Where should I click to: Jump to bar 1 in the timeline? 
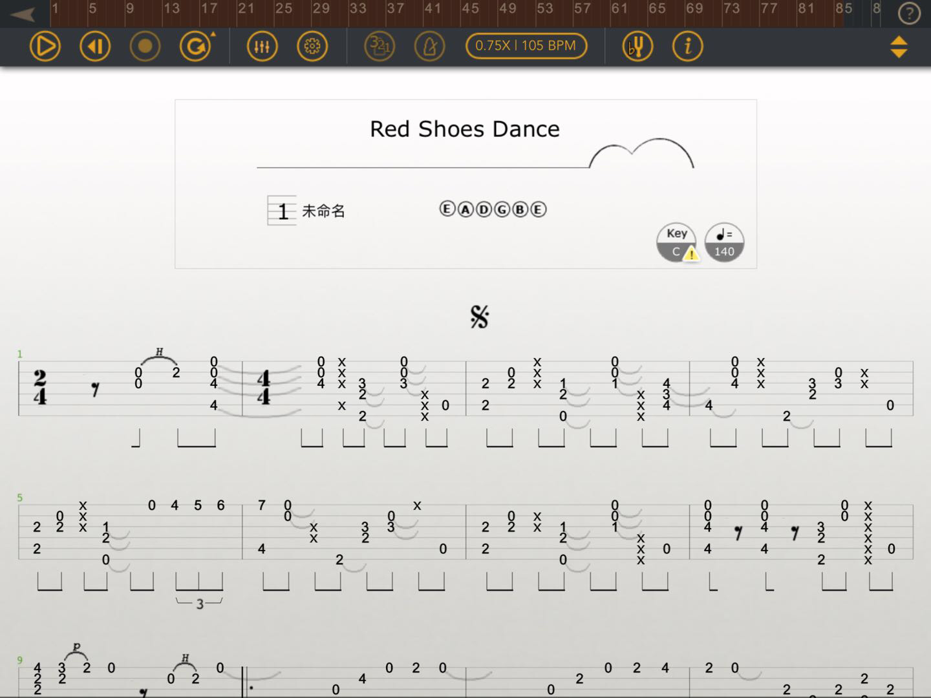pyautogui.click(x=55, y=8)
